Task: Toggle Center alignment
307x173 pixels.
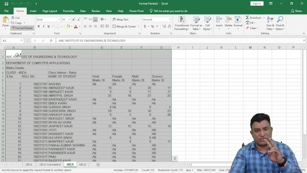Action: [90, 26]
